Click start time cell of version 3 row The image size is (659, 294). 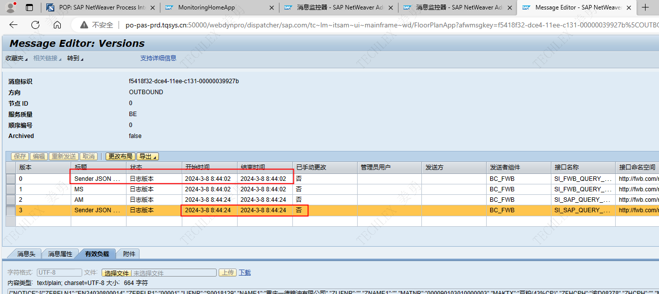click(x=209, y=210)
